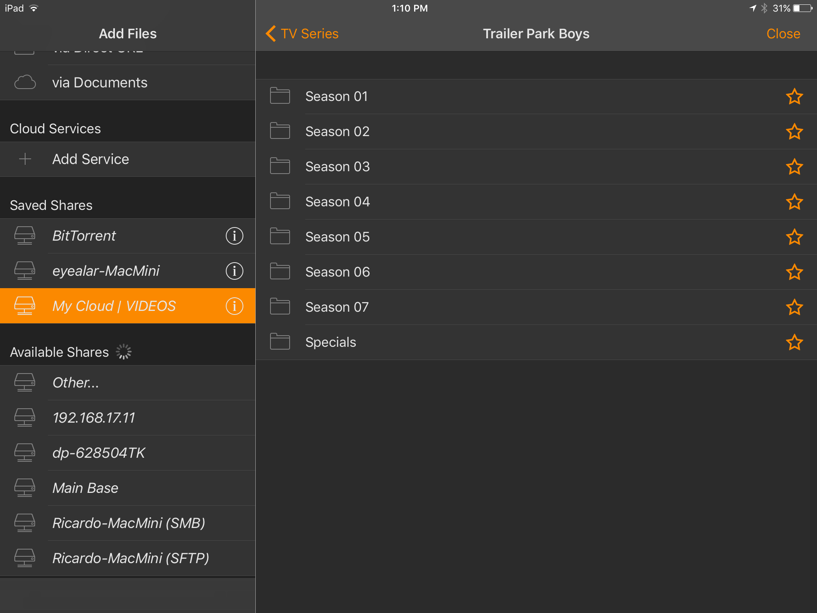Connect to the 192.168.17.11 share
The width and height of the screenshot is (817, 613).
pos(94,418)
